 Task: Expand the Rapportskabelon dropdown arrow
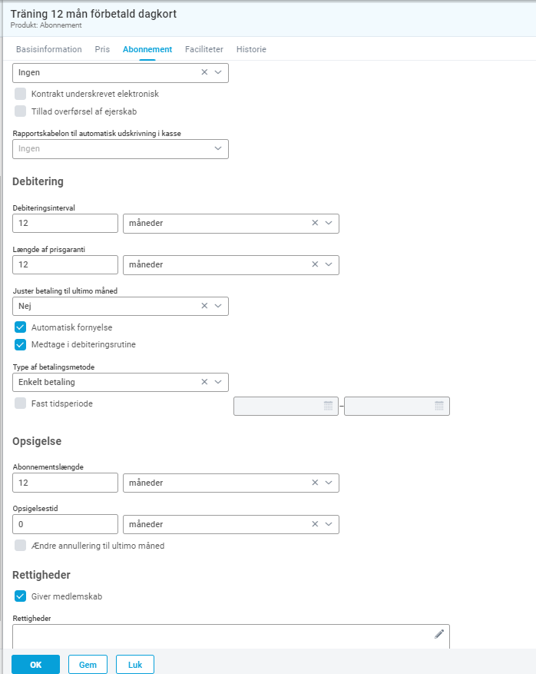[x=218, y=148]
